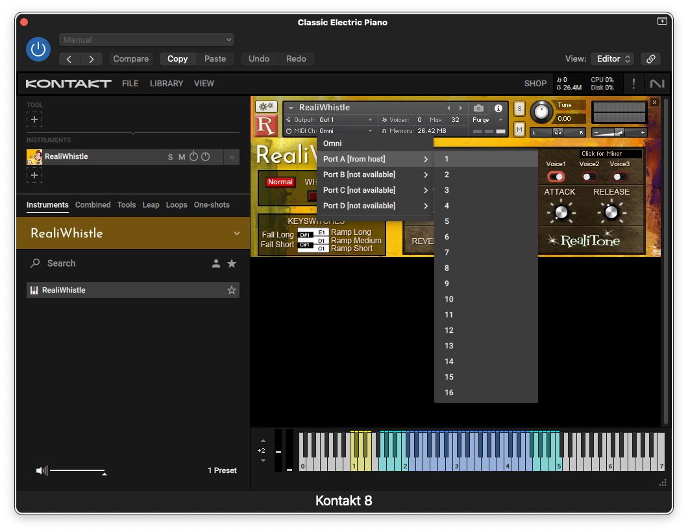
Task: Close the instrument header X button
Action: click(x=654, y=103)
